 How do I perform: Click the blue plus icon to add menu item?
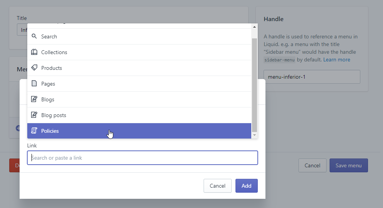point(18,128)
